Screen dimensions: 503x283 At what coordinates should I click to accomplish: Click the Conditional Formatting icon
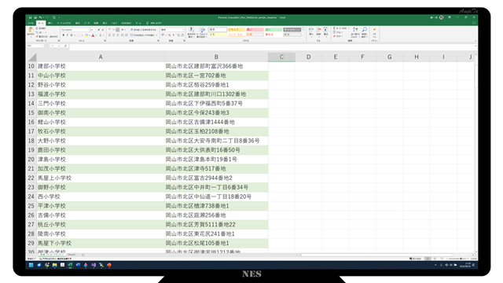191,30
